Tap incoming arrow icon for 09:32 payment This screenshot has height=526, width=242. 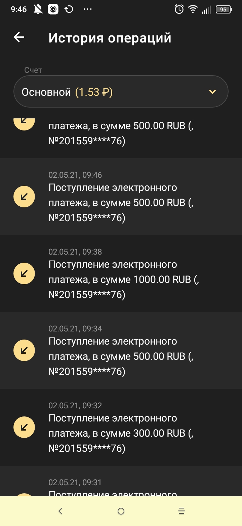24,427
